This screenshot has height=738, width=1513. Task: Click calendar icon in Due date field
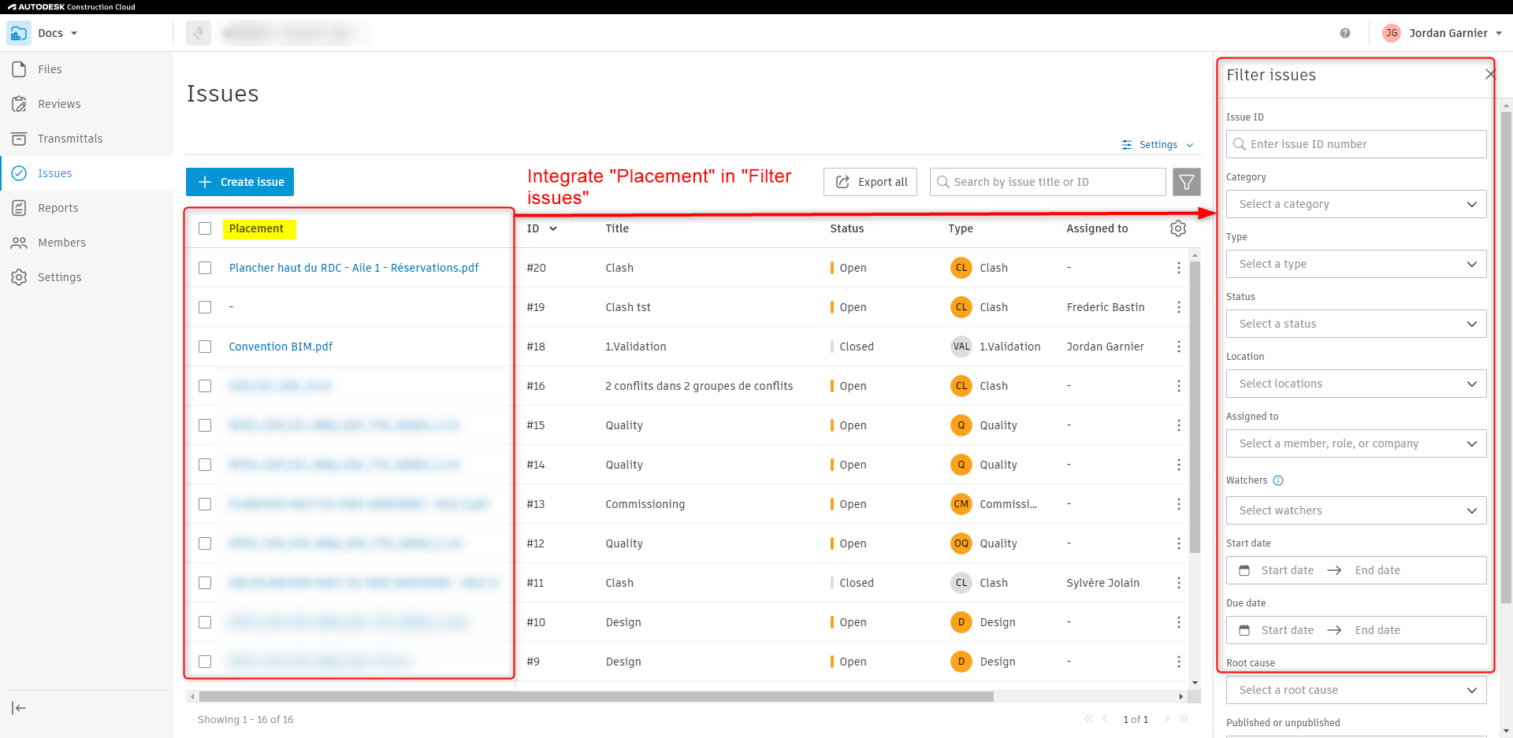pyautogui.click(x=1244, y=630)
